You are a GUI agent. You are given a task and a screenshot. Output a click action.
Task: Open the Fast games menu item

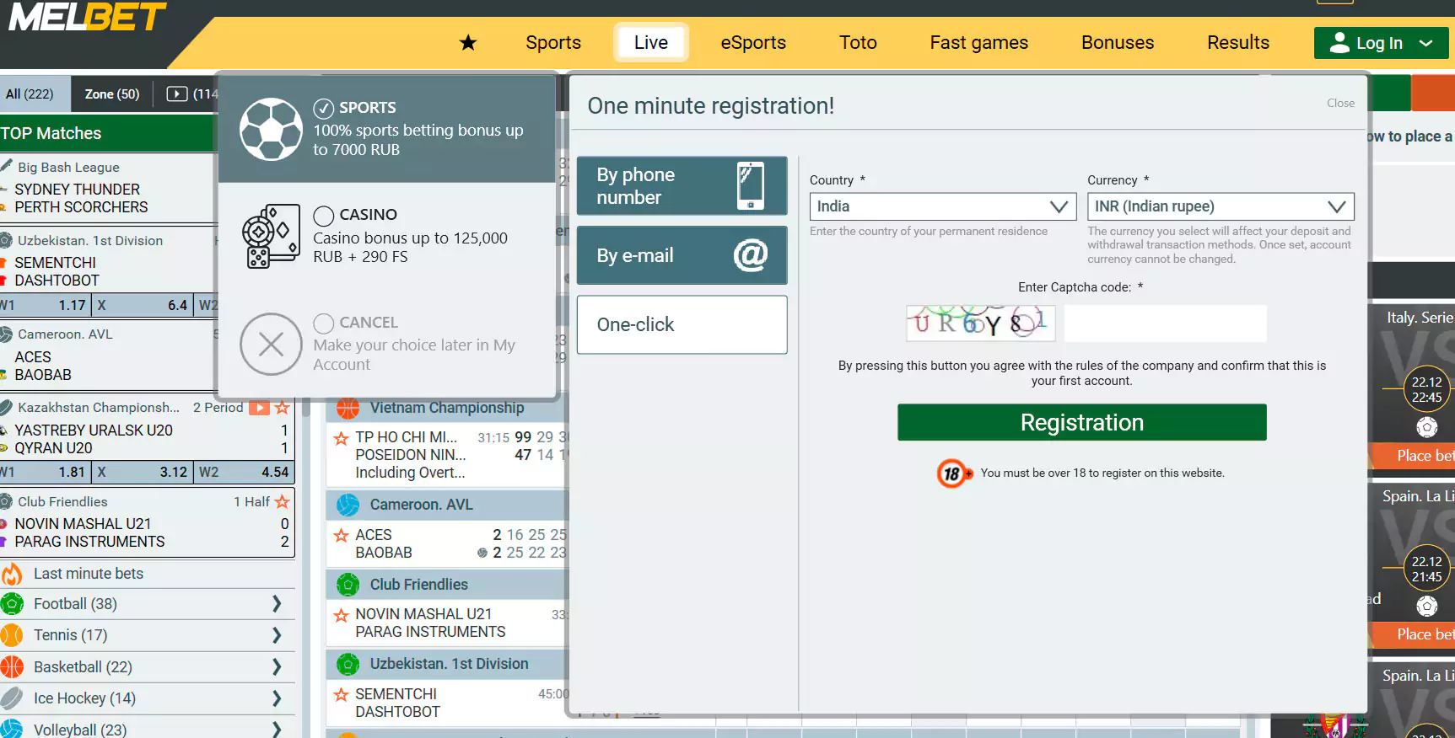point(979,42)
